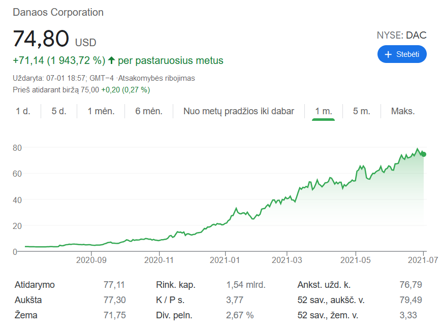
Task: Choose the 5 m. range tab
Action: 361,111
